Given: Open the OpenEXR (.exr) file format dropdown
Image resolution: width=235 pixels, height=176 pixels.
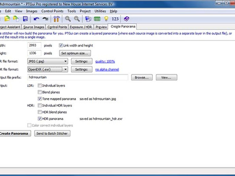Looking at the screenshot, I should (47, 69).
